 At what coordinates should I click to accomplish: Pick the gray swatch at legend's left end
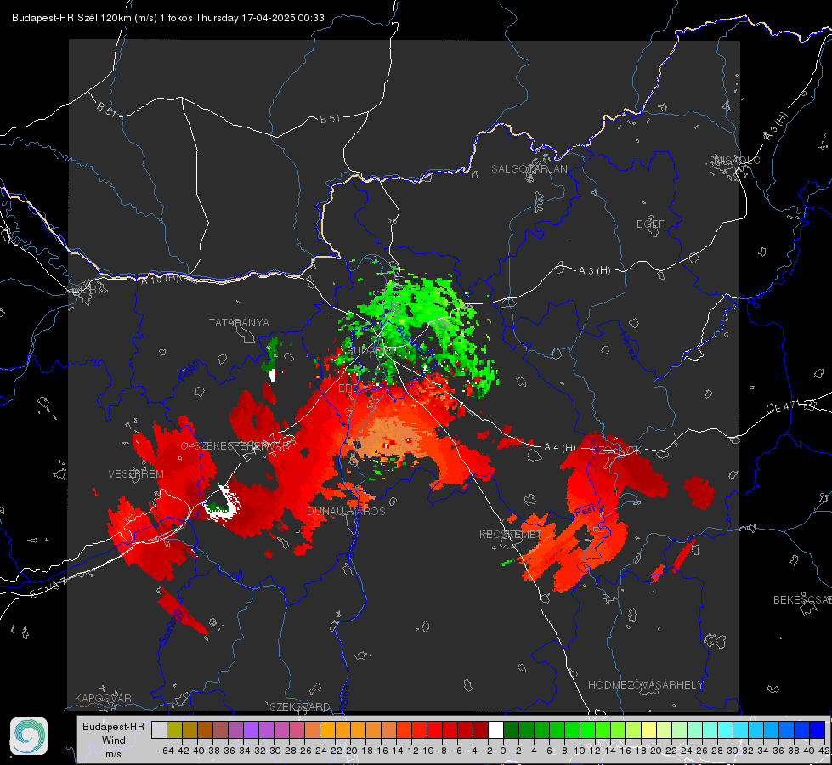(x=159, y=729)
